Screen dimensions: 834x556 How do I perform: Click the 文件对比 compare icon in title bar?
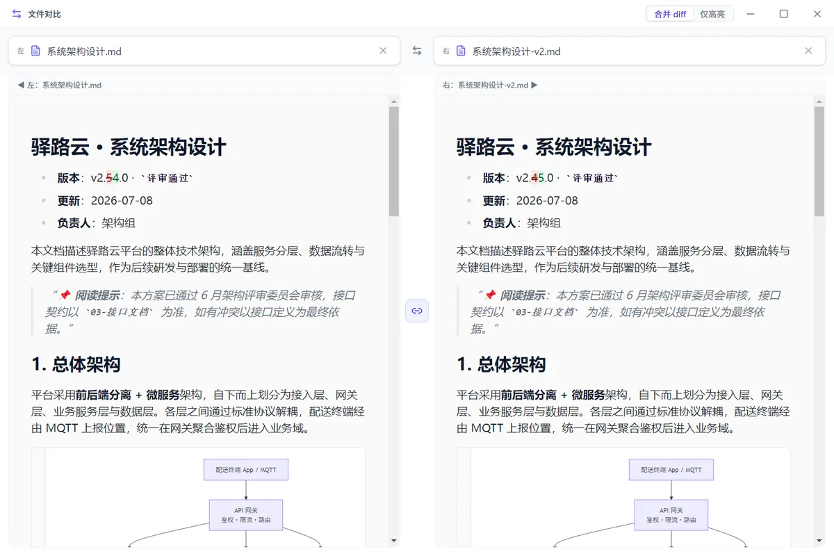click(x=17, y=14)
